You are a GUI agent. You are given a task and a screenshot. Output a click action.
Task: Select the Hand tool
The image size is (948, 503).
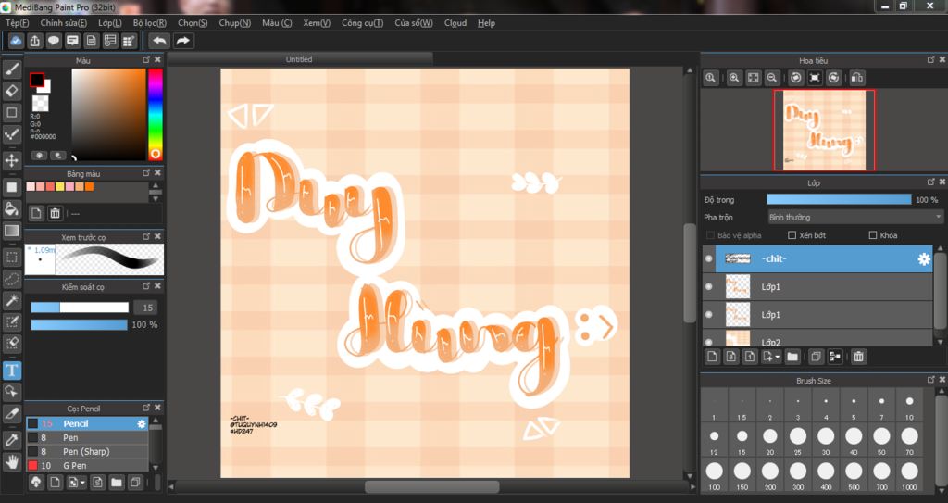(x=11, y=462)
